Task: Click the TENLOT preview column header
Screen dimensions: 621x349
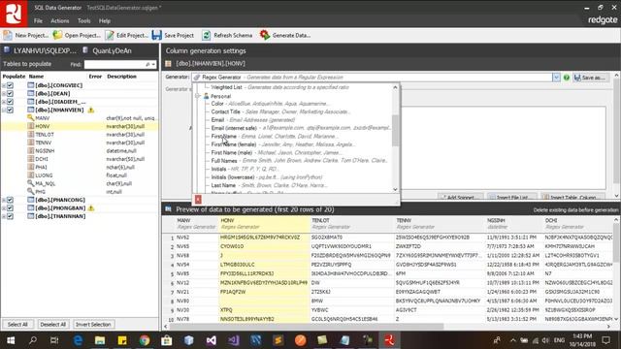Action: click(x=351, y=224)
